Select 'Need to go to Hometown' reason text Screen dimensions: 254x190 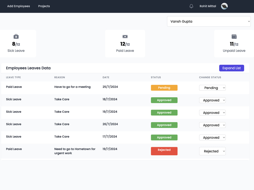point(75,151)
